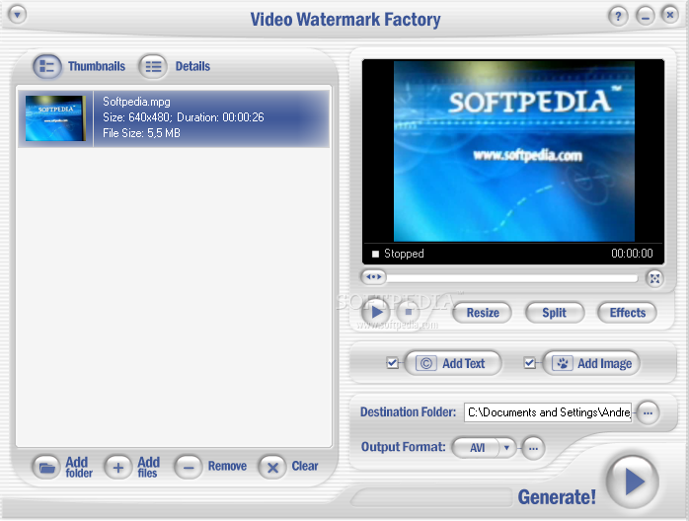Expand the output format dropdown arrow
The height and width of the screenshot is (521, 689).
(506, 448)
